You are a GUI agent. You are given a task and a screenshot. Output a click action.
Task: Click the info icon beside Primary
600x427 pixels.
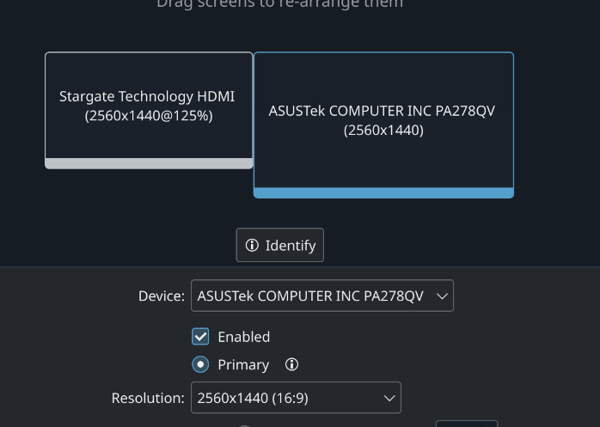click(x=291, y=364)
